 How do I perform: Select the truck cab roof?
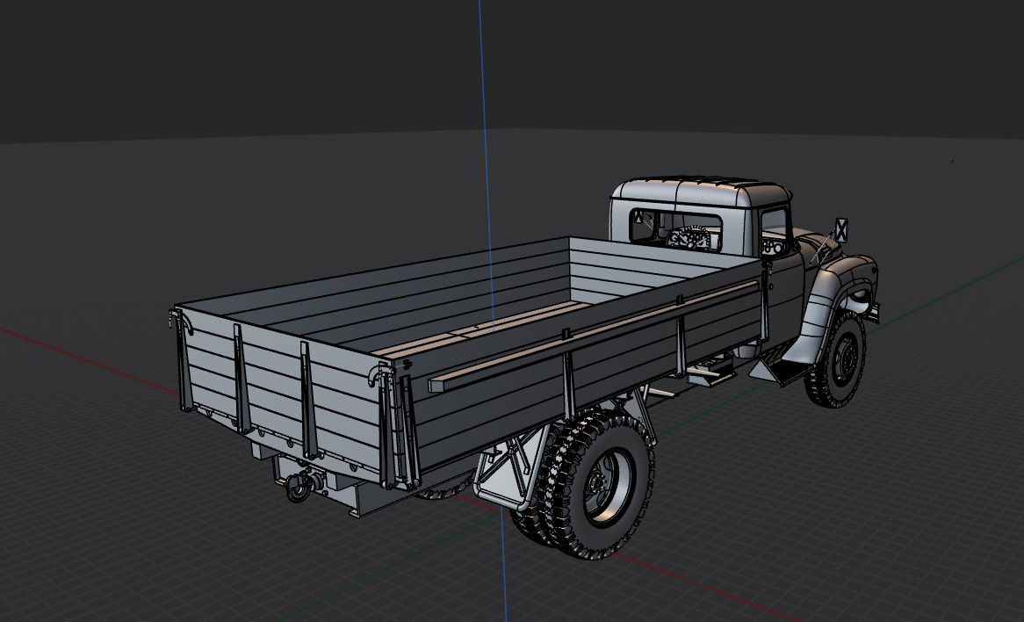point(702,192)
